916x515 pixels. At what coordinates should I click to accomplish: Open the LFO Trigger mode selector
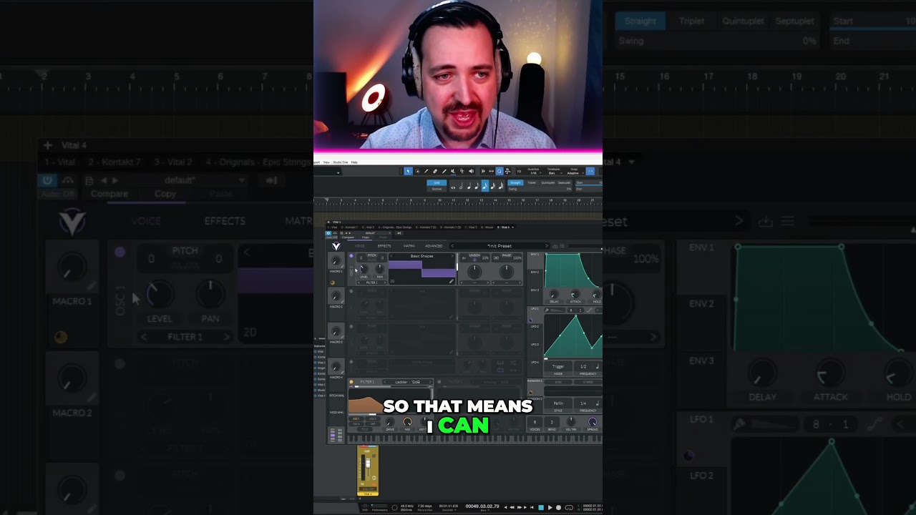point(558,367)
